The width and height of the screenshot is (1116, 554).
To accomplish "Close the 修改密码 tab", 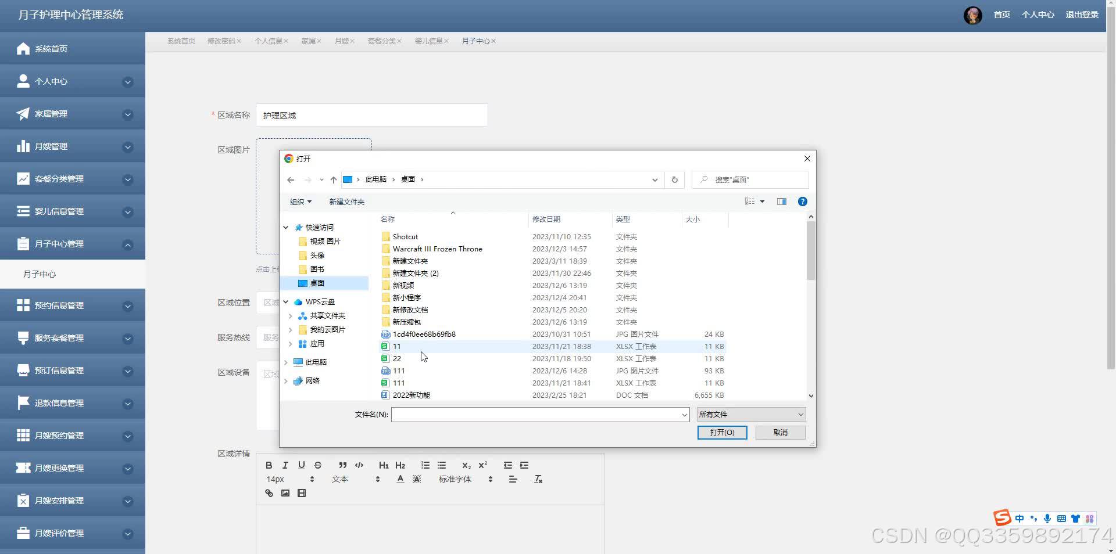I will (239, 41).
